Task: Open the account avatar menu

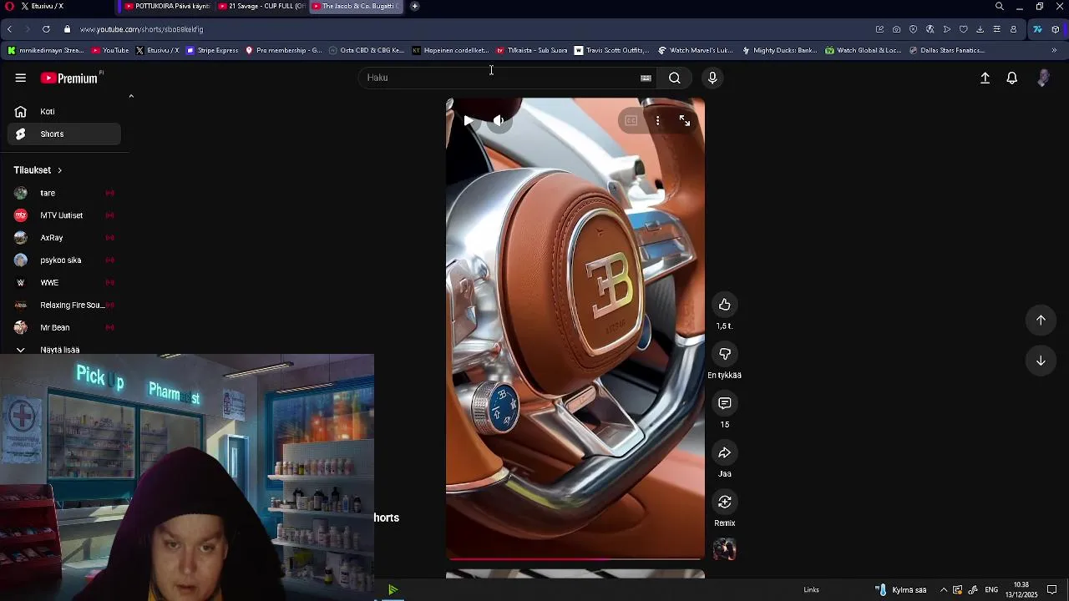Action: (1043, 78)
